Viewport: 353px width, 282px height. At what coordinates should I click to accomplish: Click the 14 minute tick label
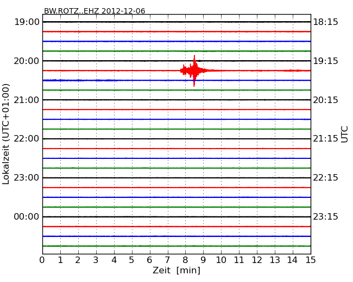(292, 260)
